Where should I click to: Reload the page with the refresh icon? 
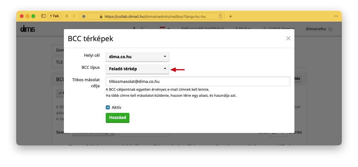coord(221,16)
